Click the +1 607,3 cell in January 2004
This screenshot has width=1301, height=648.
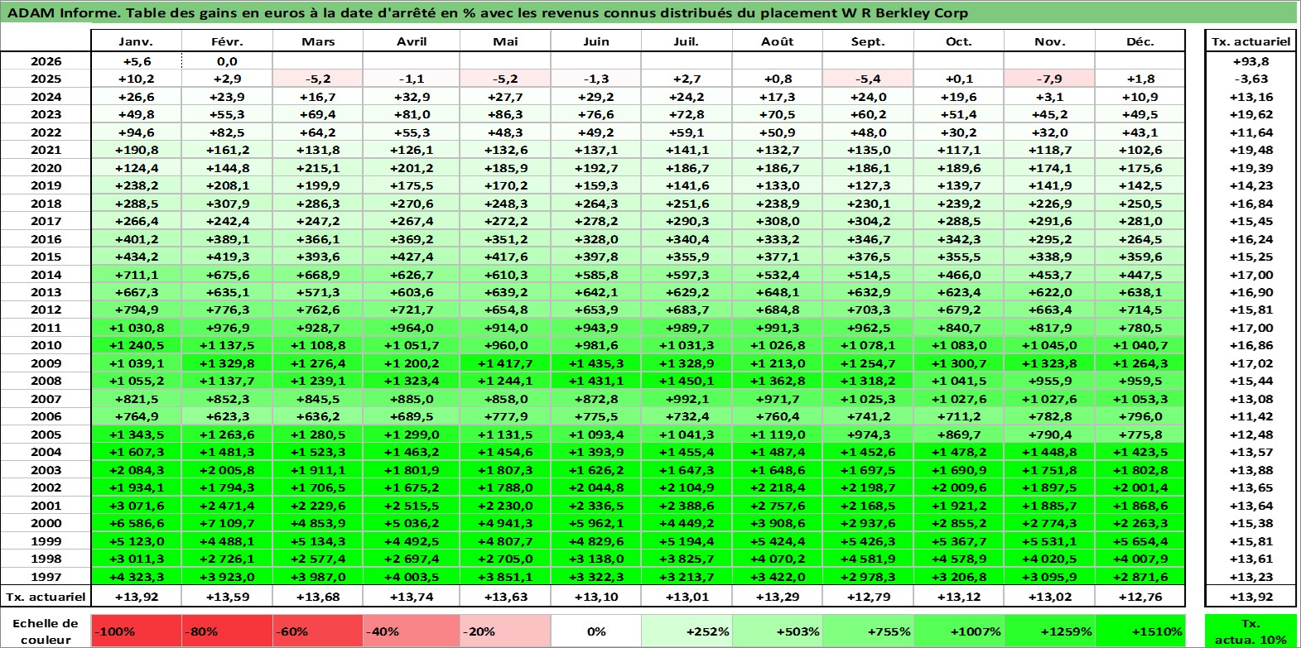click(x=136, y=452)
